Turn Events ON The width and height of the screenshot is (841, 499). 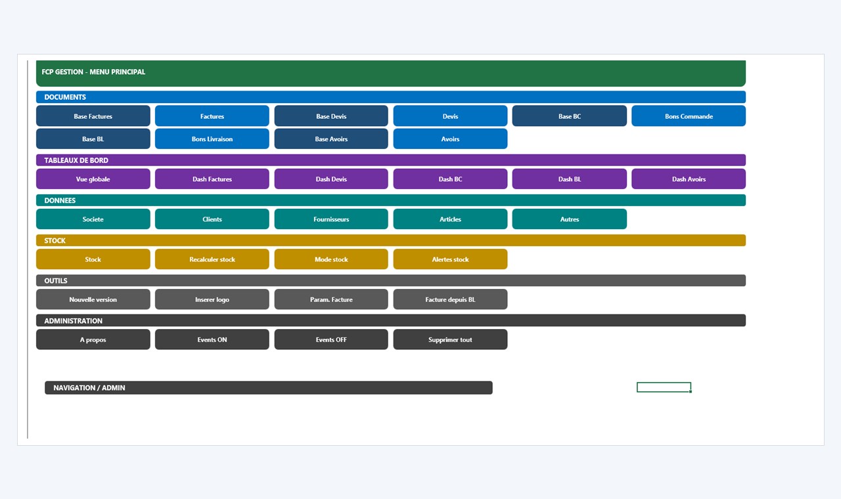pyautogui.click(x=212, y=339)
